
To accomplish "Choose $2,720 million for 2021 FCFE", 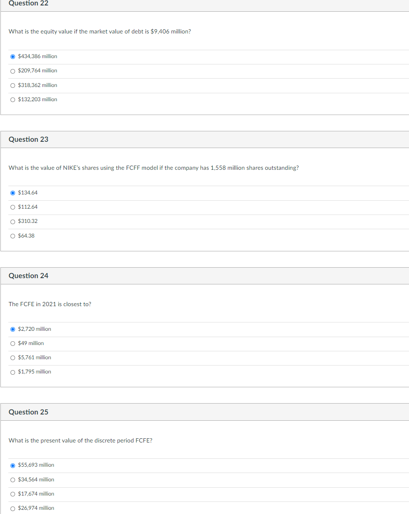I will 13,329.
